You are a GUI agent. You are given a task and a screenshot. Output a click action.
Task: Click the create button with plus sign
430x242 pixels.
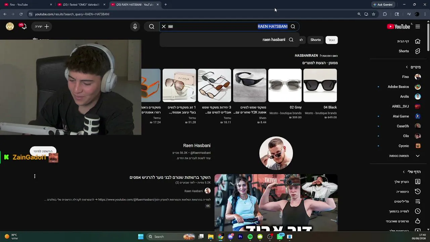click(42, 27)
